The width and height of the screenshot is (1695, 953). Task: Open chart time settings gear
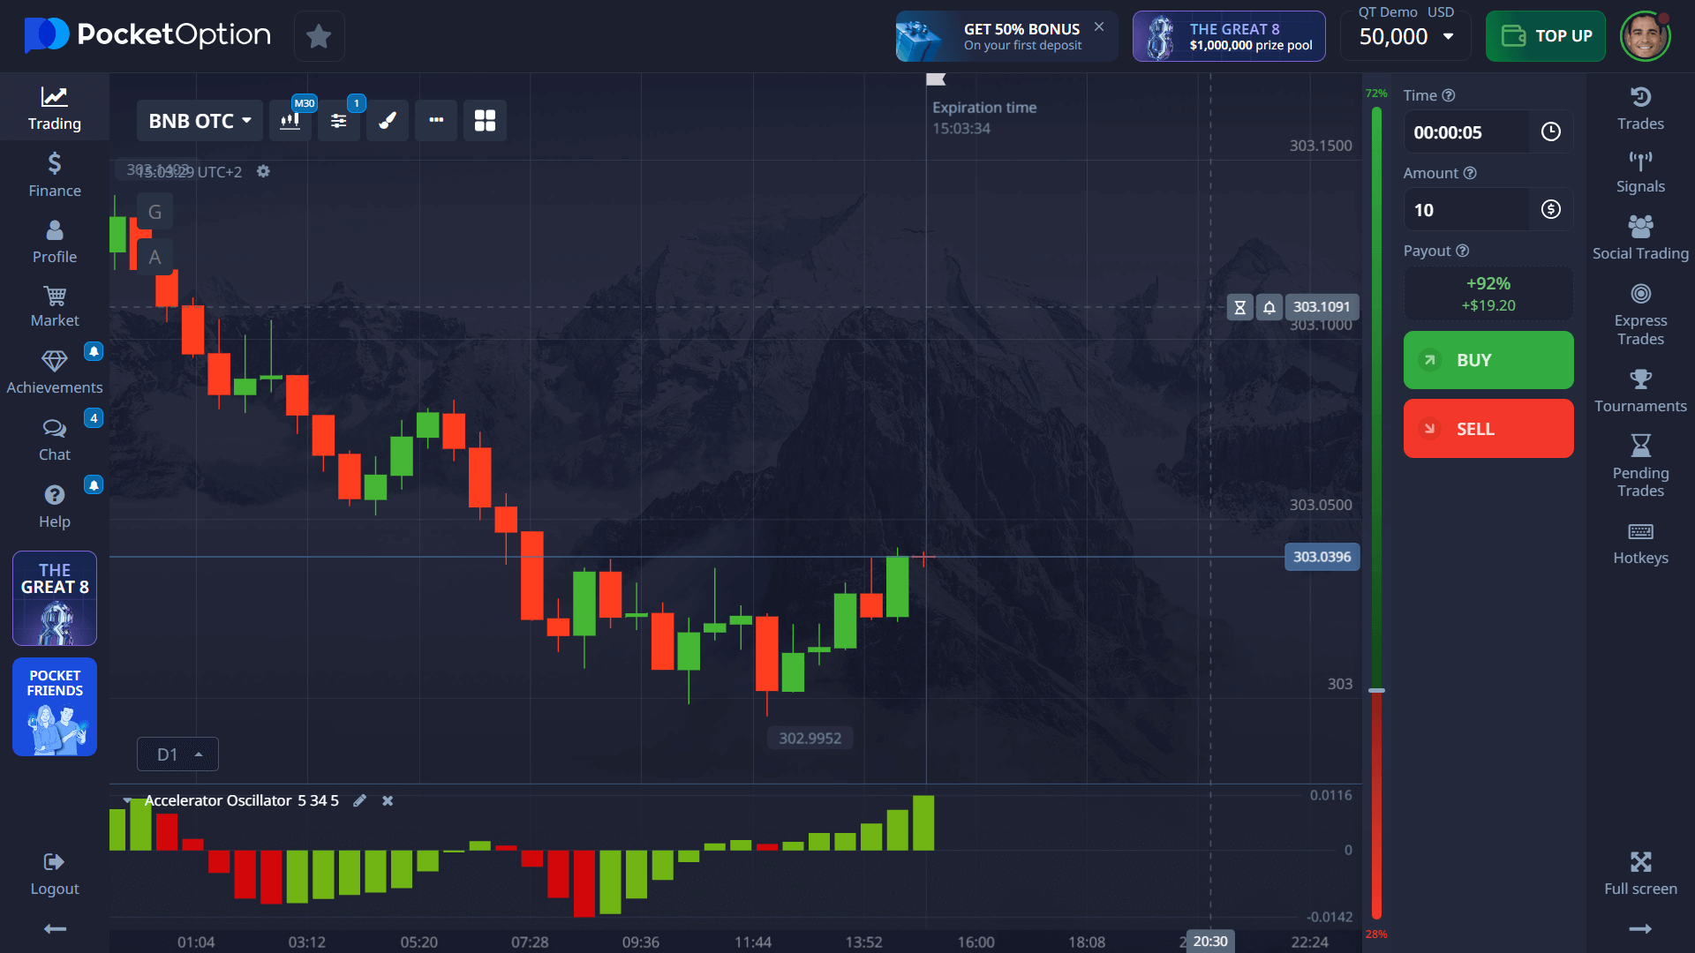click(x=263, y=171)
